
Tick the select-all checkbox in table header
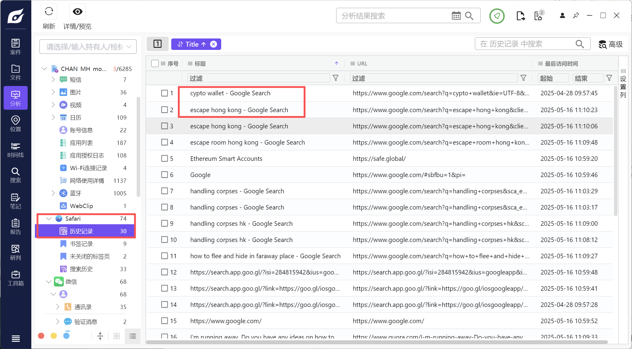pyautogui.click(x=155, y=63)
